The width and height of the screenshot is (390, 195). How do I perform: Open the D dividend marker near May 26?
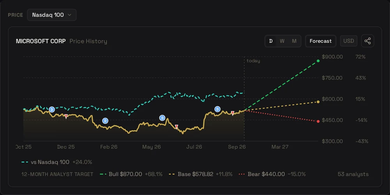162,118
